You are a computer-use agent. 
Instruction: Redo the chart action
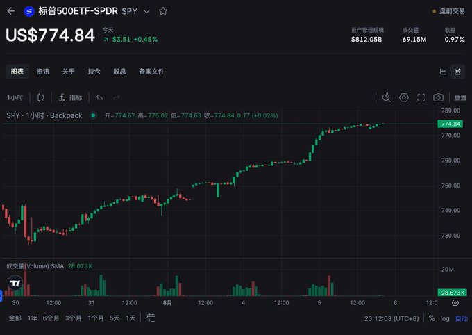tap(117, 97)
